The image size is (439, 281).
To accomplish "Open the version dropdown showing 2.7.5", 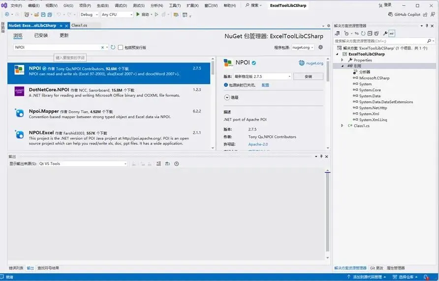I will point(262,76).
